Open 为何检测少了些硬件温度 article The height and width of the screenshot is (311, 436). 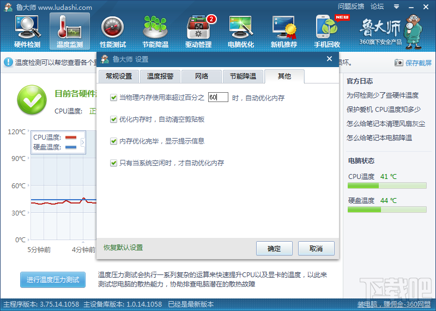[x=383, y=95]
